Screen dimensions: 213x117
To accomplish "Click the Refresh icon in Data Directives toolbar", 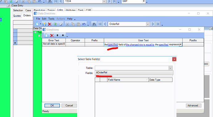I will (55, 24).
